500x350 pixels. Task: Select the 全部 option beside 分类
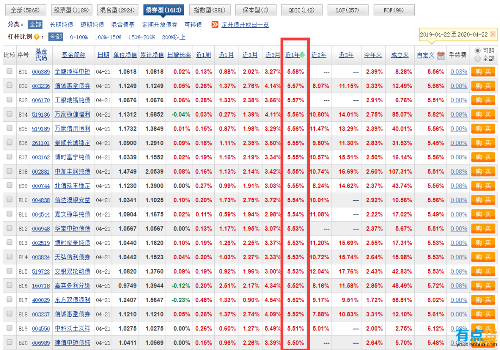tap(35, 25)
